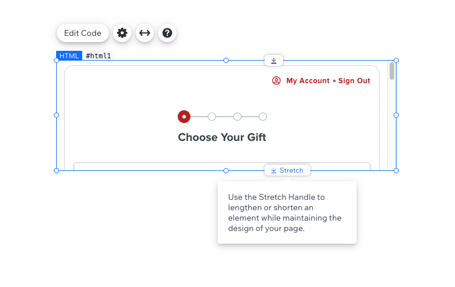455x287 pixels.
Task: Open the My Account link
Action: click(x=308, y=80)
